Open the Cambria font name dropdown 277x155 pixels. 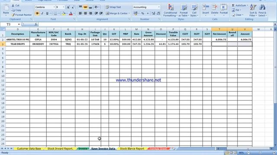click(x=54, y=7)
